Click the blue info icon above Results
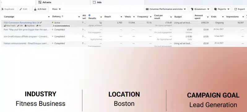 [x=89, y=15]
